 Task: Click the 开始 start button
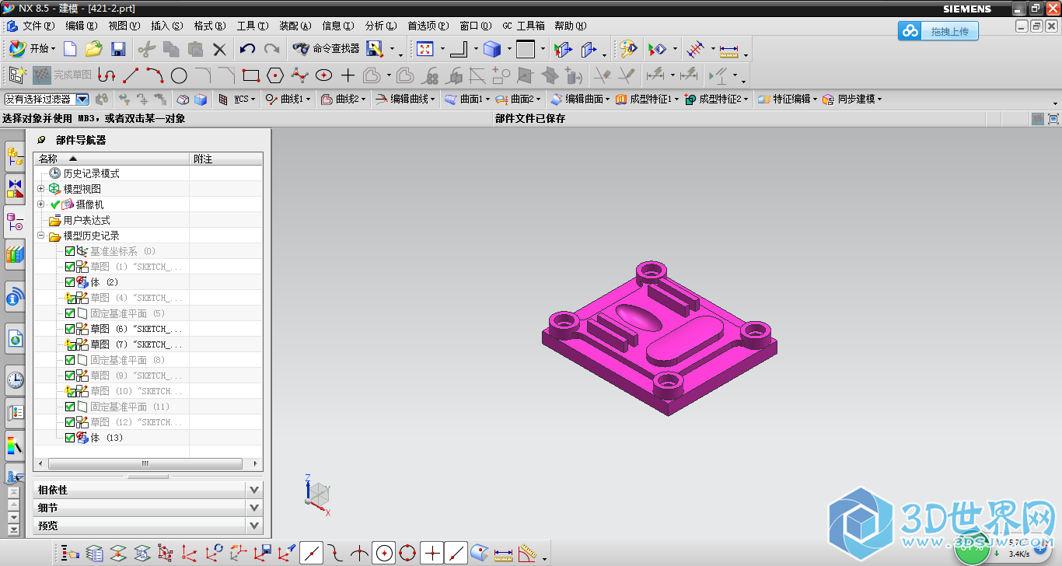click(x=33, y=49)
